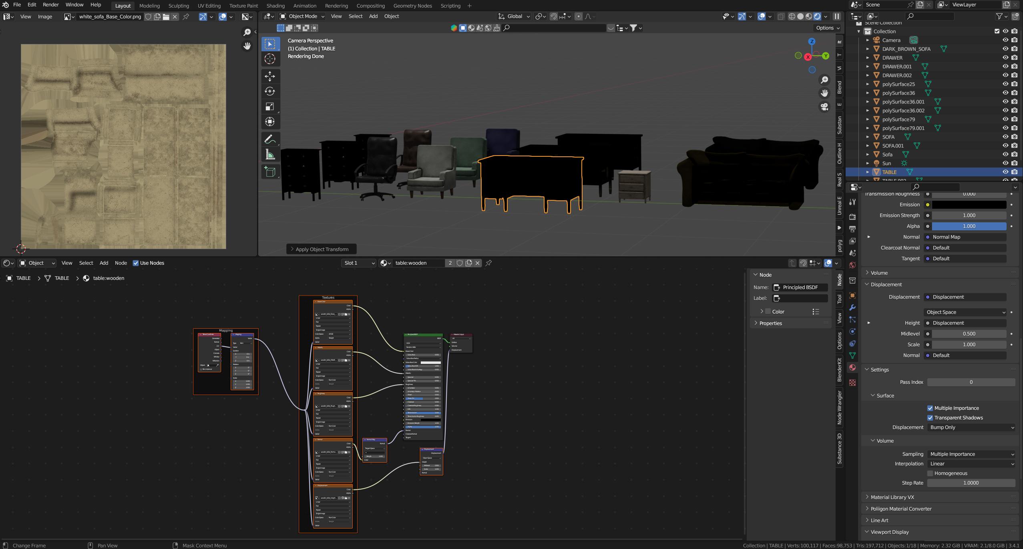Select the Move tool

(x=270, y=76)
